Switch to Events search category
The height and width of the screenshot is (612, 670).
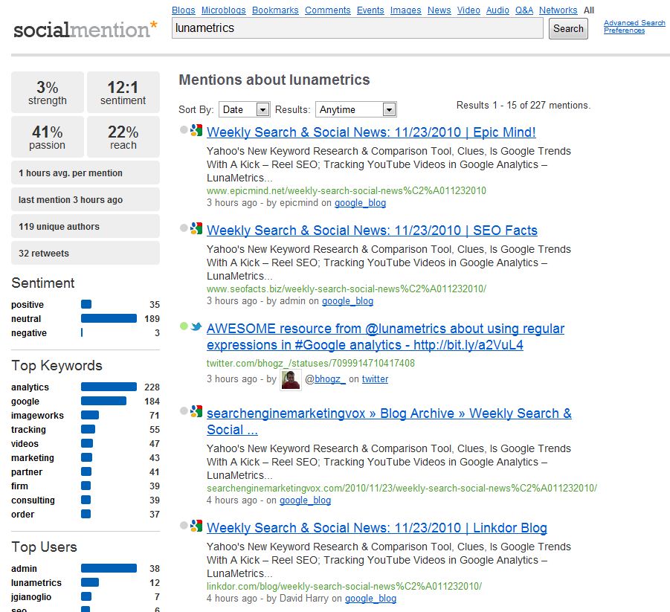[x=370, y=10]
